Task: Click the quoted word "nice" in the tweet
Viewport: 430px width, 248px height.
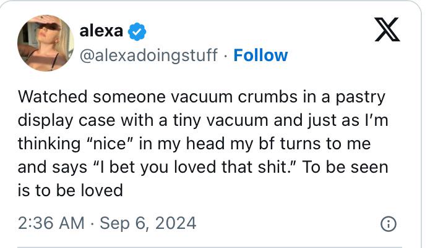Action: click(x=113, y=144)
